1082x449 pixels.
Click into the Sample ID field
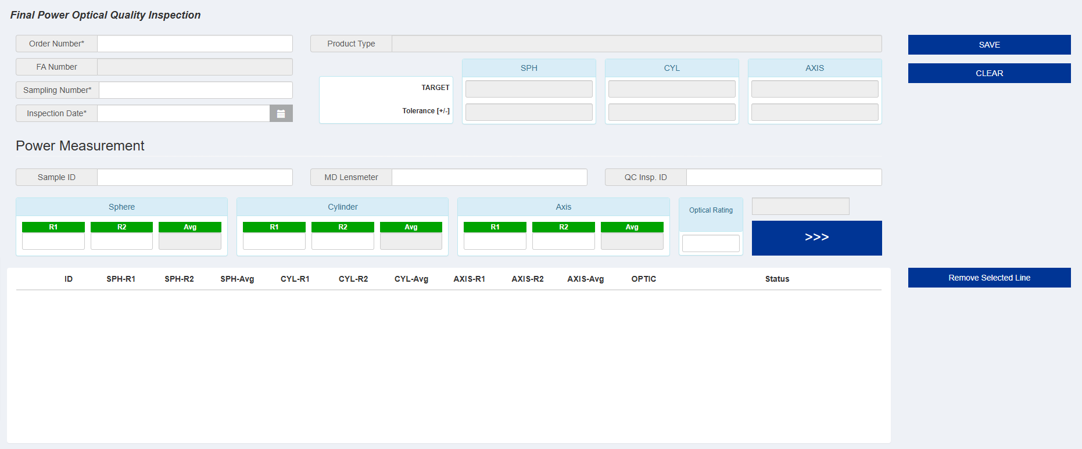point(195,177)
